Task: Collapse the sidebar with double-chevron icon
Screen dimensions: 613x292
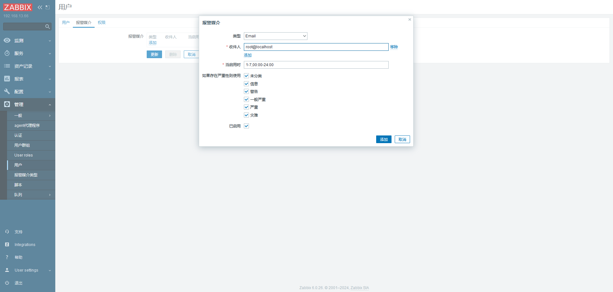Action: [40, 7]
